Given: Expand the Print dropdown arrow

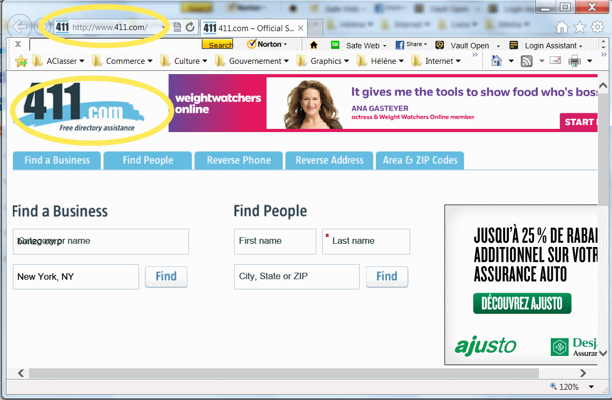Looking at the screenshot, I should [x=590, y=61].
